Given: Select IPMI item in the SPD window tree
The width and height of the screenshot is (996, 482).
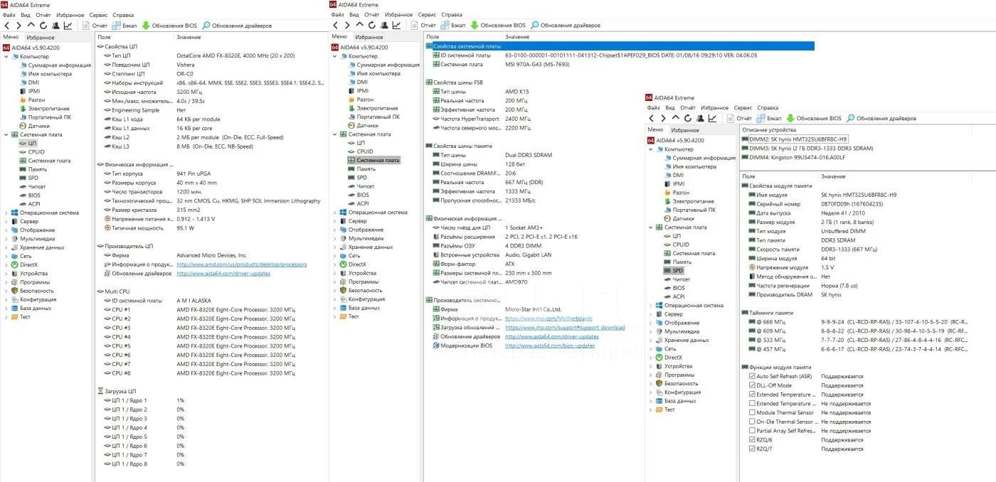Looking at the screenshot, I should [x=678, y=183].
